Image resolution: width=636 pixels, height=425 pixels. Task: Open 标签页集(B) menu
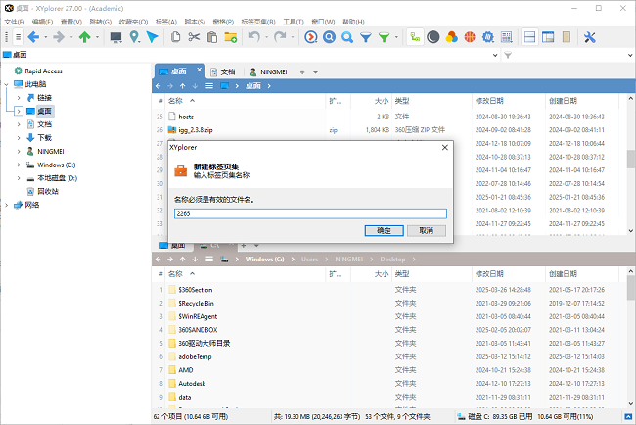tap(258, 22)
